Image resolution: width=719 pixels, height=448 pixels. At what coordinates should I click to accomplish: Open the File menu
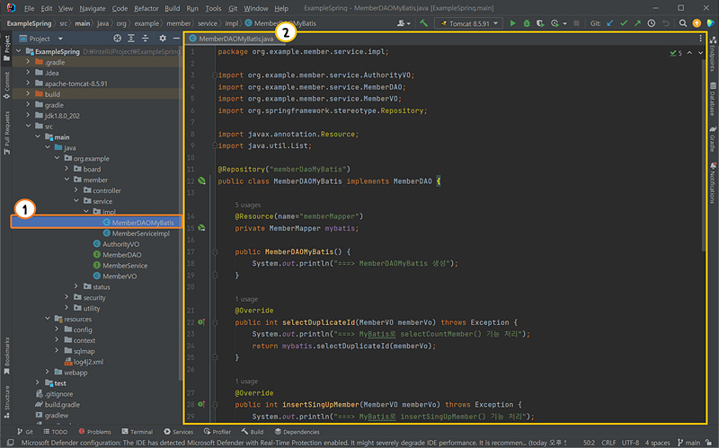click(x=29, y=8)
